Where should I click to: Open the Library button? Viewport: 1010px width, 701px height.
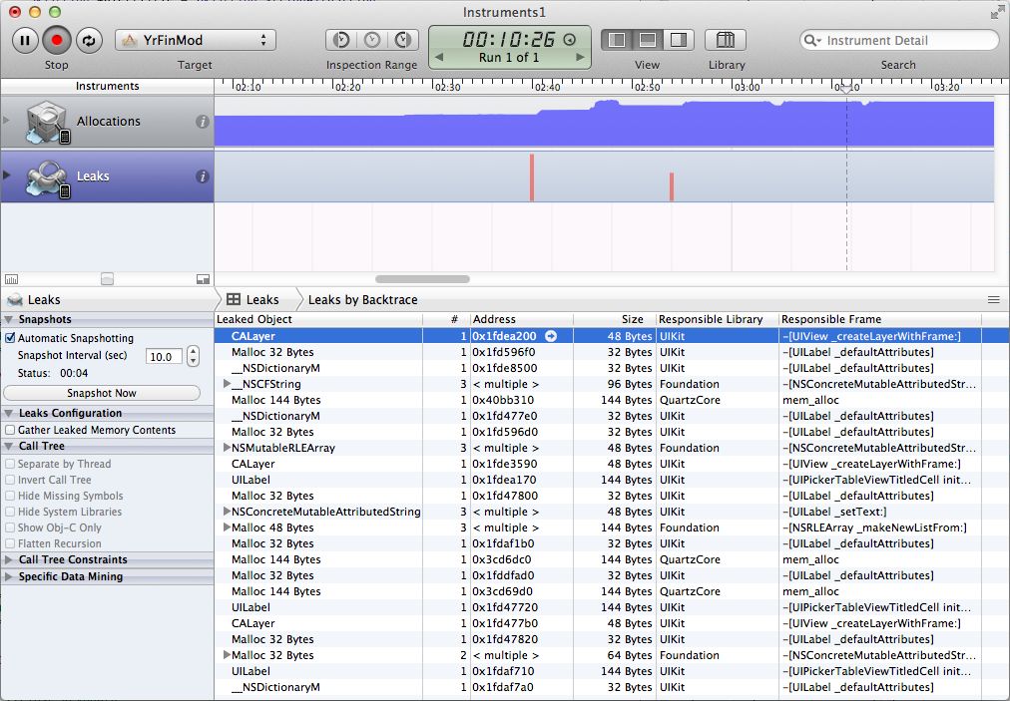[726, 40]
